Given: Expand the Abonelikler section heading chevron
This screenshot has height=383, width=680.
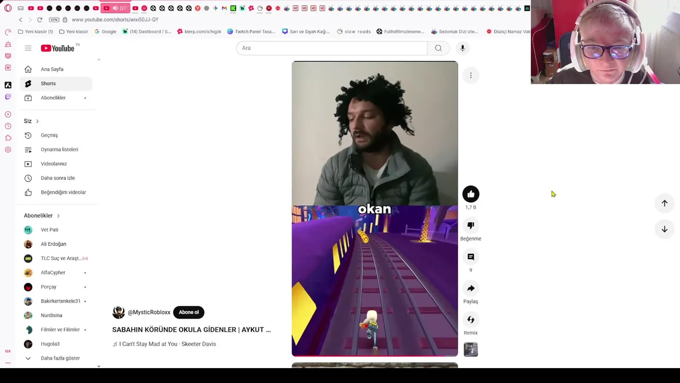Looking at the screenshot, I should click(x=58, y=215).
